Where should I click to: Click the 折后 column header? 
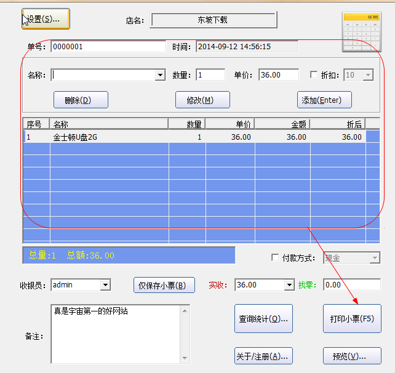[x=338, y=124]
